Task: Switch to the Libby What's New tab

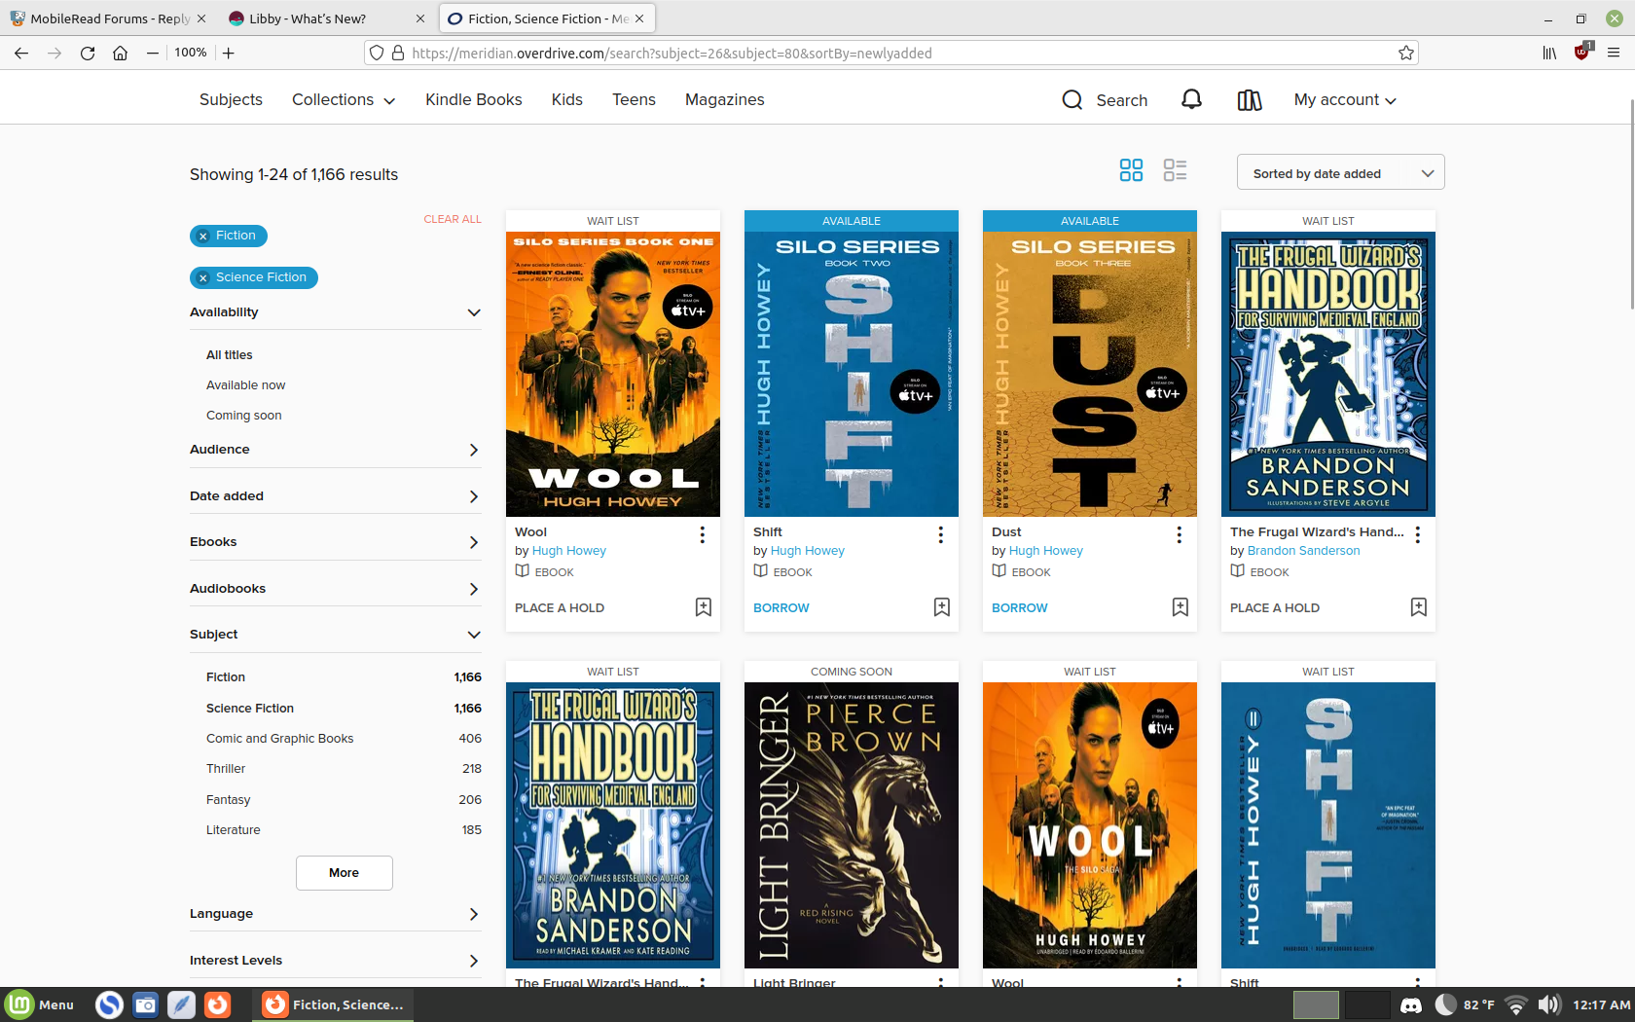Action: [x=327, y=18]
